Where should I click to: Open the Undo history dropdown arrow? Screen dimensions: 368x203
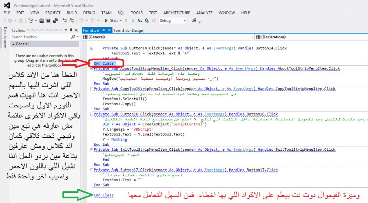pos(87,21)
